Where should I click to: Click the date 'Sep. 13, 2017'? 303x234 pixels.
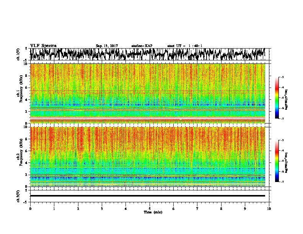click(x=107, y=46)
